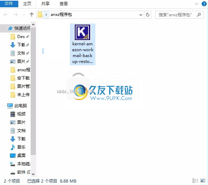Open 下载 under 此电脑

tap(21, 139)
